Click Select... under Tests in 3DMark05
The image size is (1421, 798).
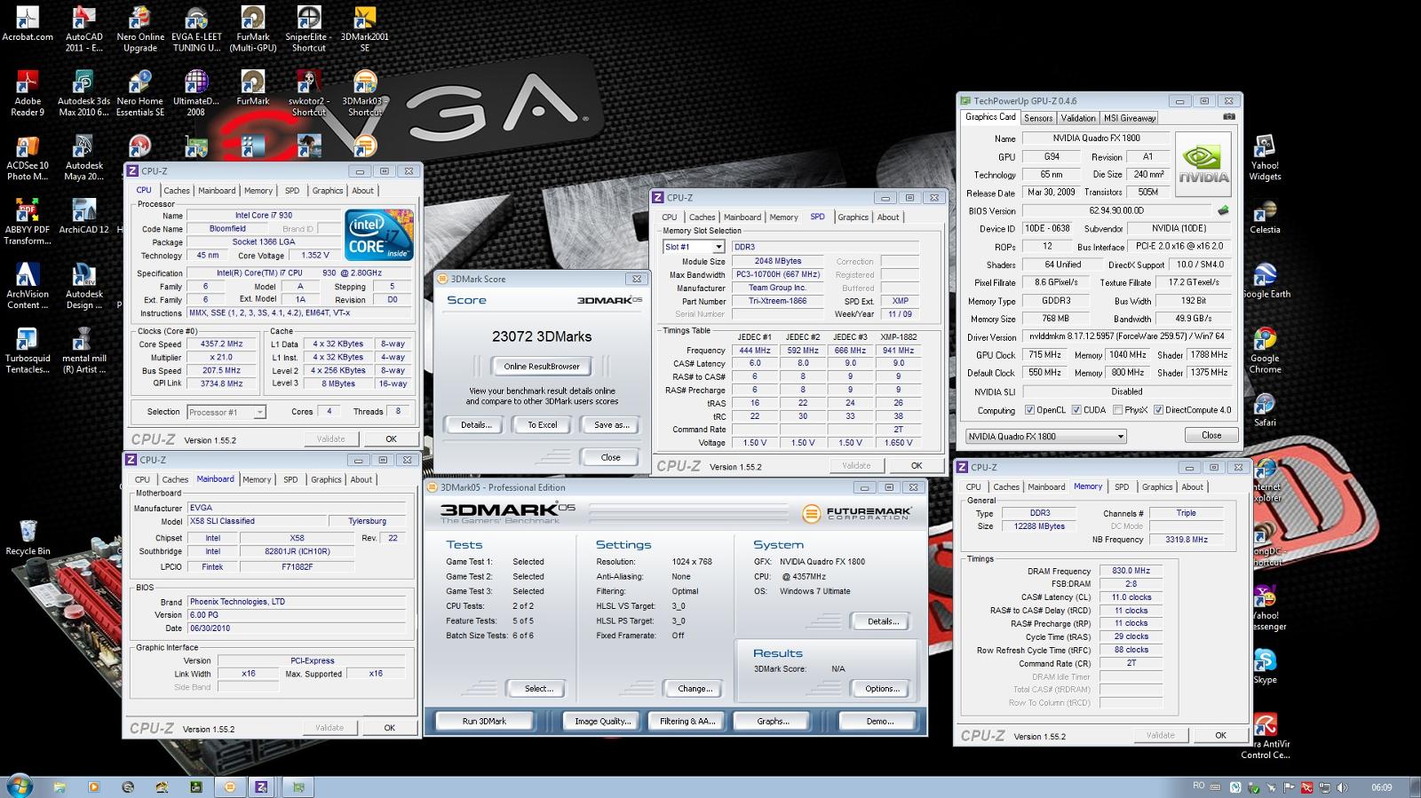(x=538, y=689)
